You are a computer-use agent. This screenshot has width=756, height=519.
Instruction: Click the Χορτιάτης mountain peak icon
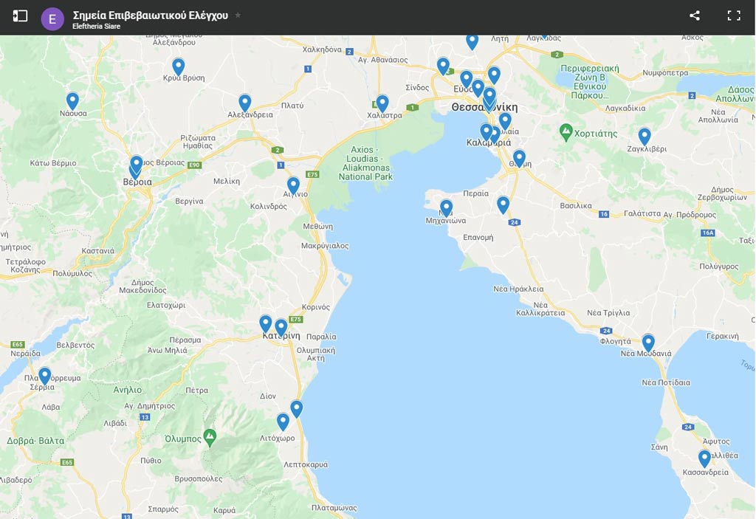[566, 133]
